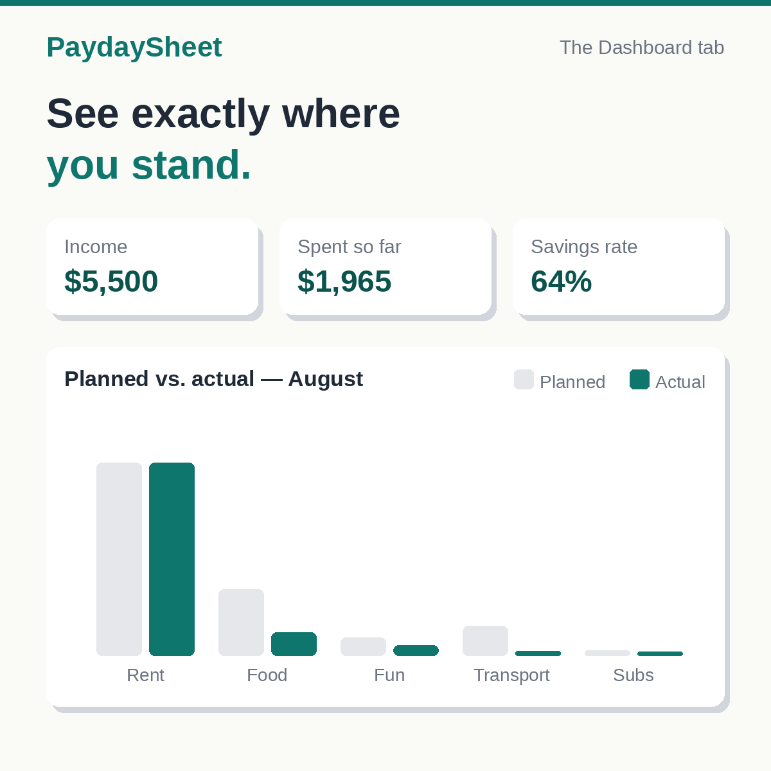Click the PaydaySheet logo text

tap(134, 48)
